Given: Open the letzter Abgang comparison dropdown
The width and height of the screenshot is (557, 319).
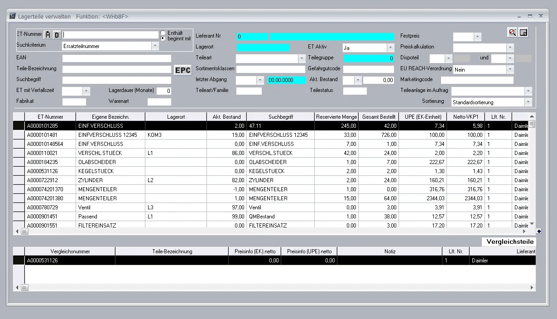Looking at the screenshot, I should [260, 80].
